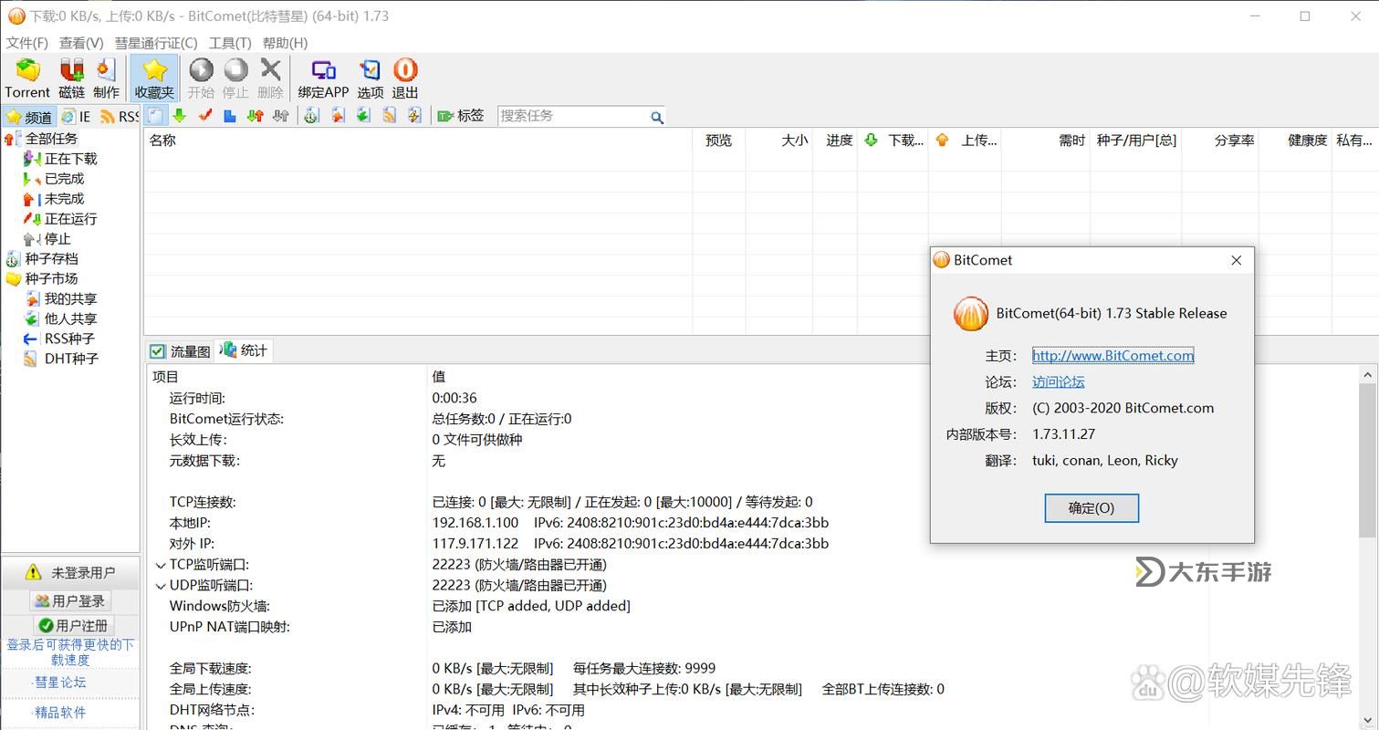Screen dimensions: 1379x730
Task: Select 未完成 in the task tree
Action: (x=64, y=199)
